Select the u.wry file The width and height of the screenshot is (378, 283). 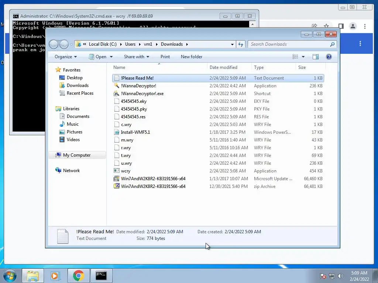(218, 163)
